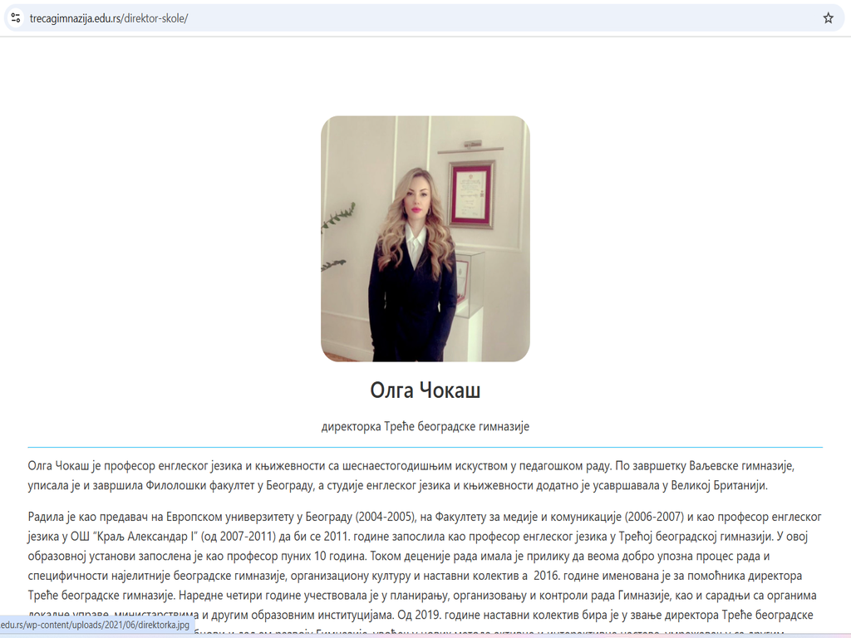Click status bar link direktorka.jpg
This screenshot has width=851, height=638.
click(96, 625)
